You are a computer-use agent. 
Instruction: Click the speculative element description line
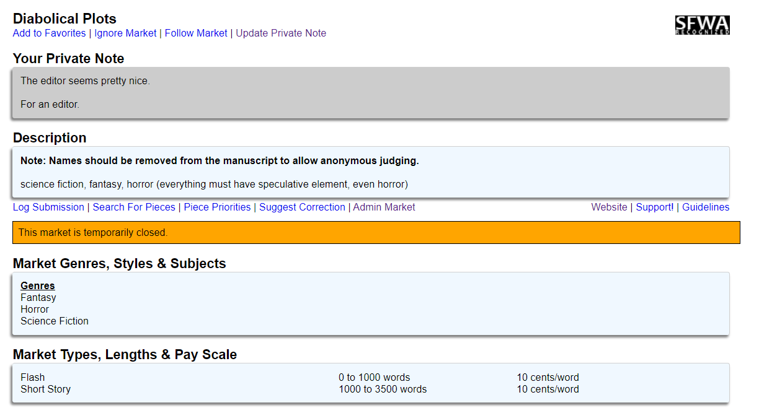pyautogui.click(x=214, y=185)
